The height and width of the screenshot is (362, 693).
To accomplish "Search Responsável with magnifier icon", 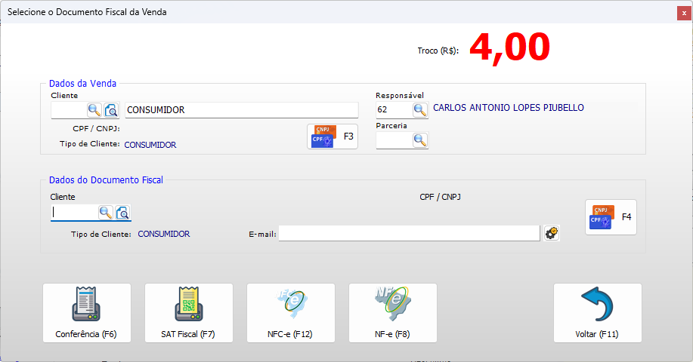I will click(x=420, y=110).
